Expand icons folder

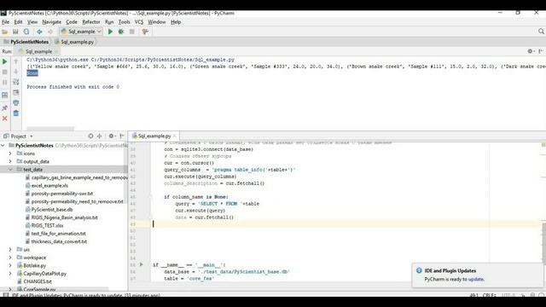(10, 153)
